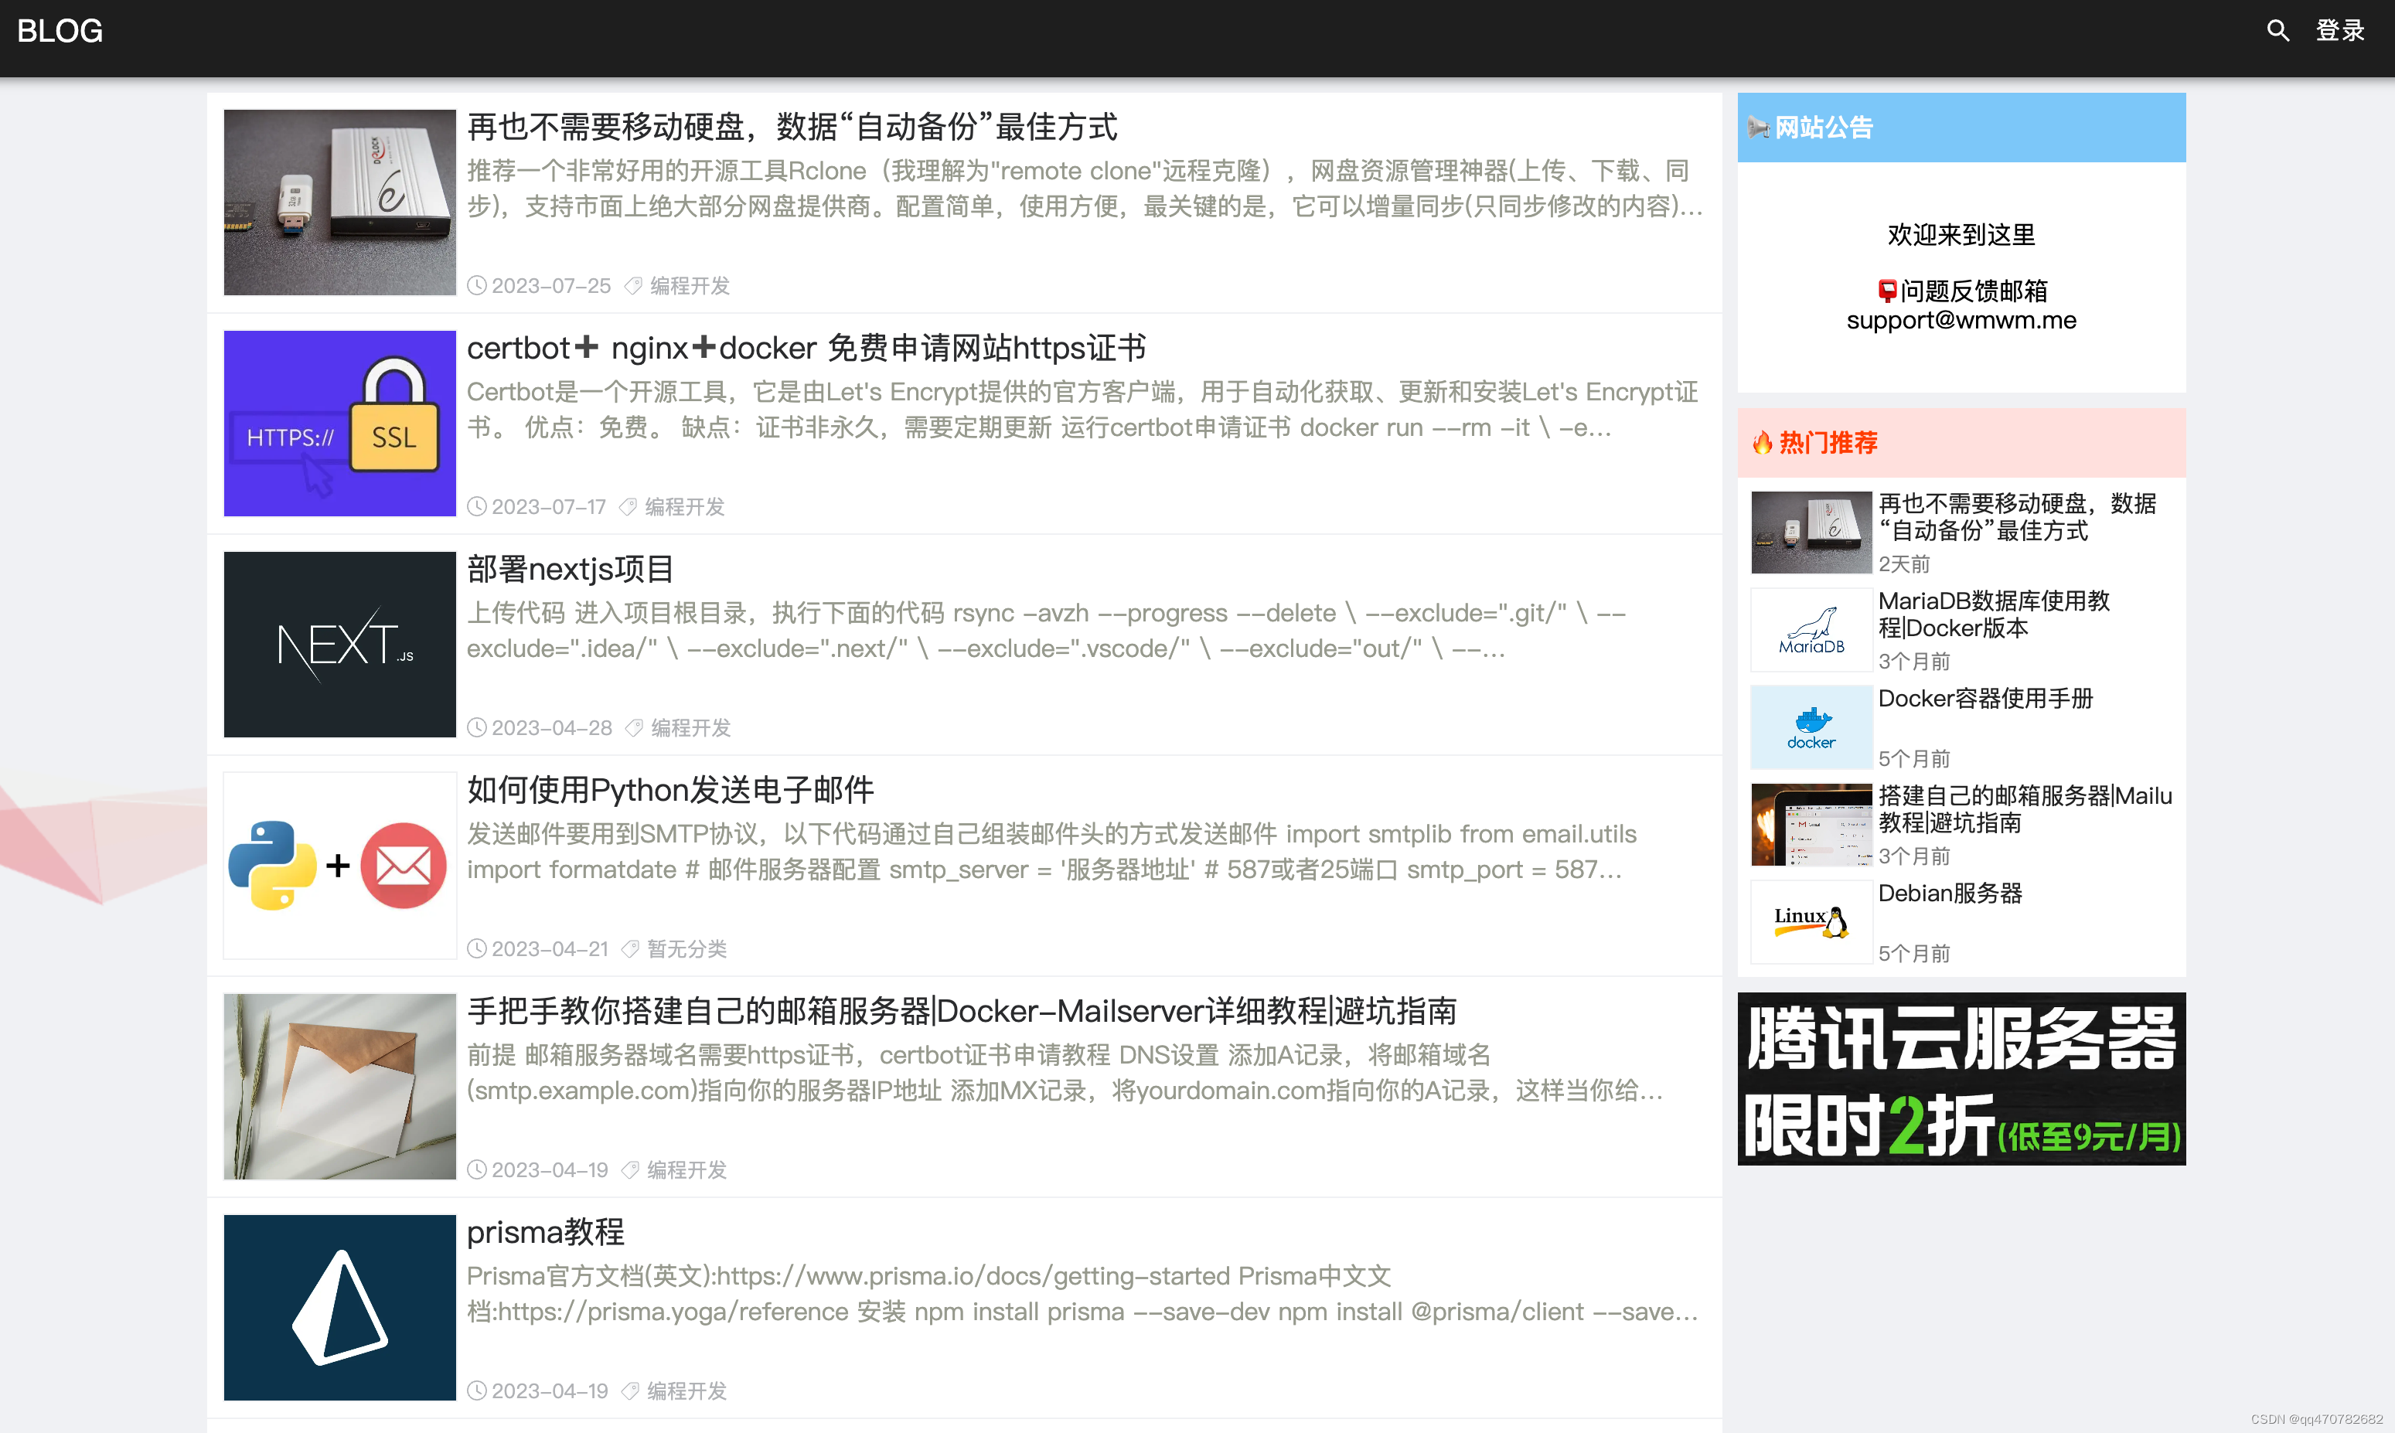
Task: Open the 登录 login link
Action: [x=2340, y=31]
